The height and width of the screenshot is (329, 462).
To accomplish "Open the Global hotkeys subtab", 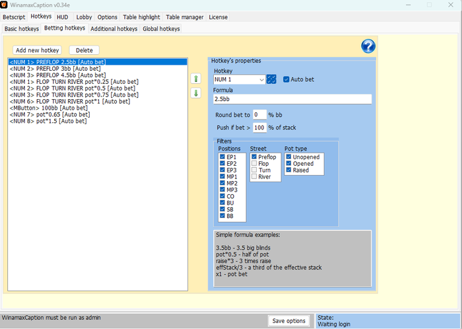I will pyautogui.click(x=161, y=29).
